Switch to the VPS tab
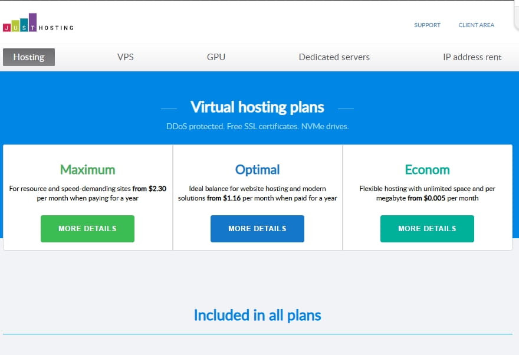The height and width of the screenshot is (355, 519). click(x=126, y=57)
